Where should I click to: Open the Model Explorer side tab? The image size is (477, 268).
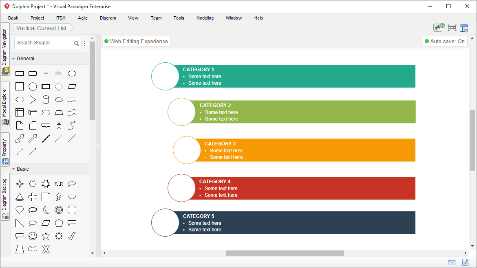(x=5, y=104)
